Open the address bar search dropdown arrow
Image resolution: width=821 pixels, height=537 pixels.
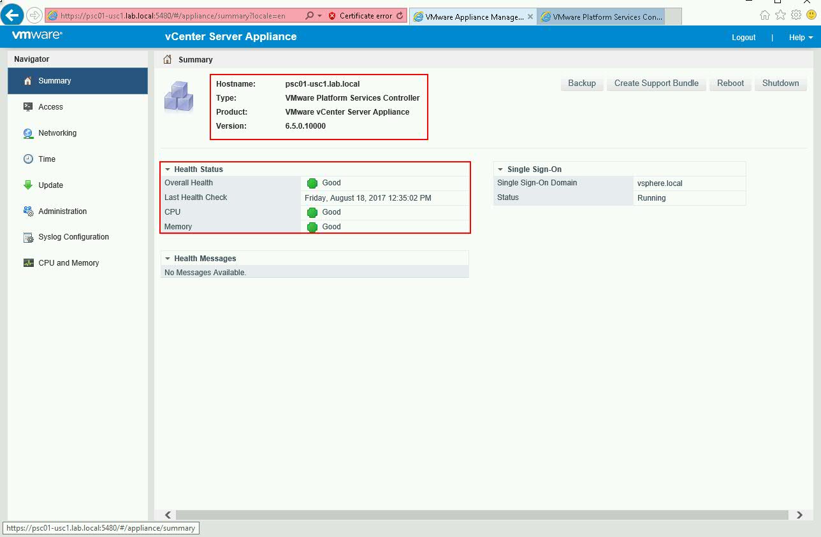(319, 16)
